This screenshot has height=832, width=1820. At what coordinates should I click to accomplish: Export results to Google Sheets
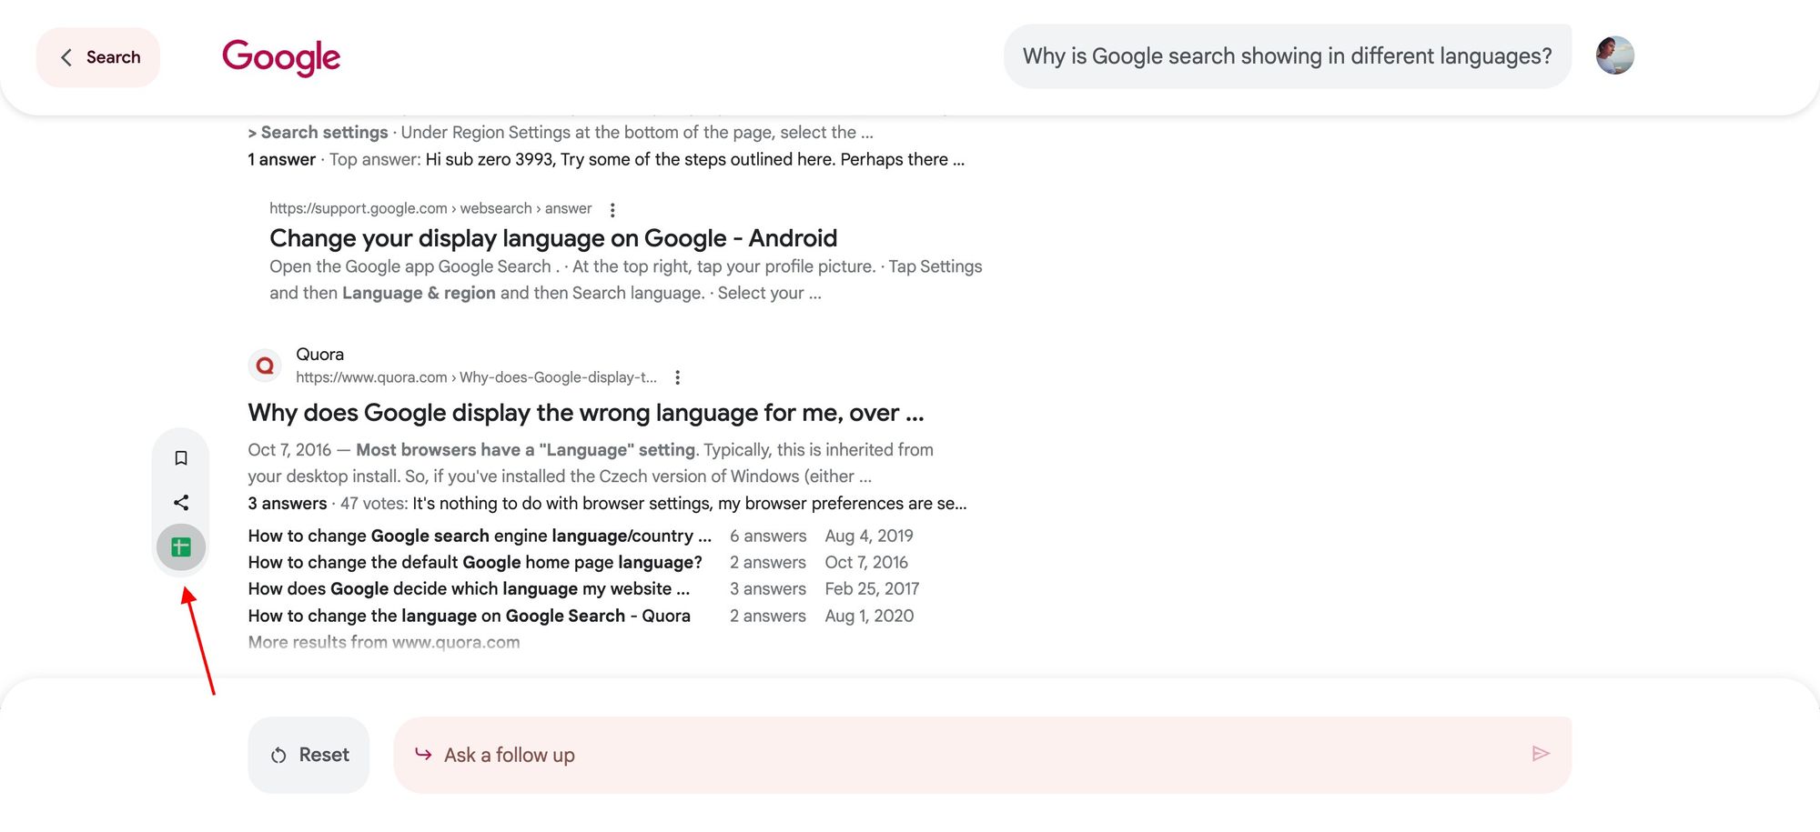[x=180, y=546]
